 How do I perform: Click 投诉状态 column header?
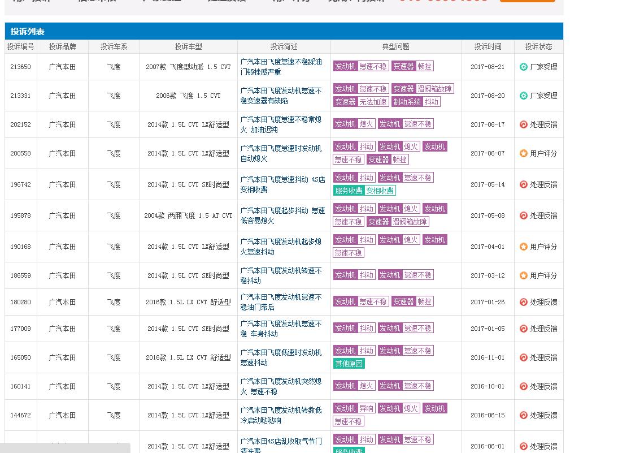click(538, 46)
